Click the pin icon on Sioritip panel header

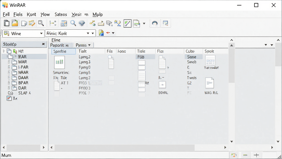(43, 44)
